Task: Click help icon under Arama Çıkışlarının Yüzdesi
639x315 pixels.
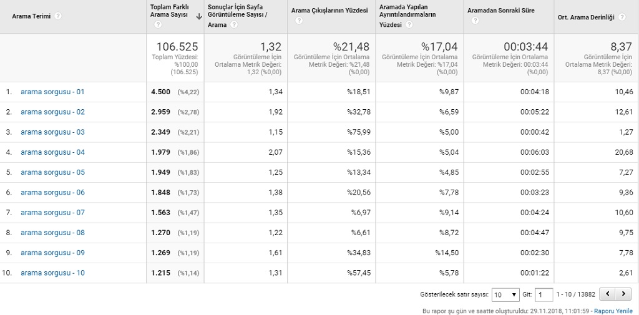Action: pos(299,21)
